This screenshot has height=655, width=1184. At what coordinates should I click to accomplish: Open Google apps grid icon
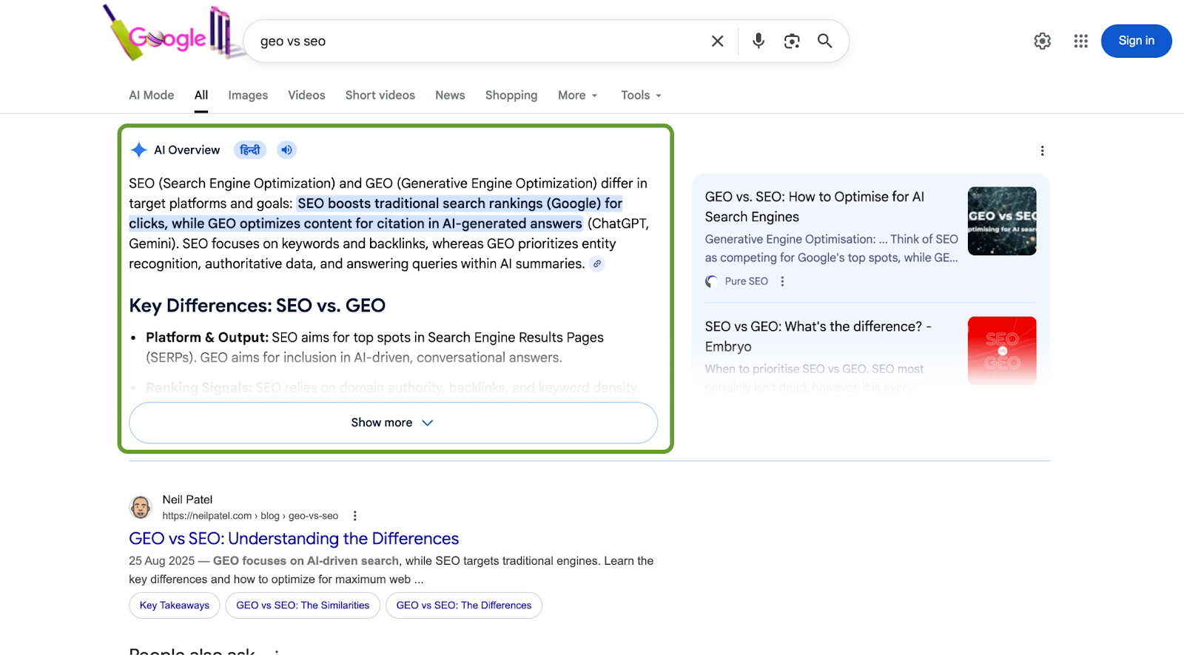(x=1080, y=41)
